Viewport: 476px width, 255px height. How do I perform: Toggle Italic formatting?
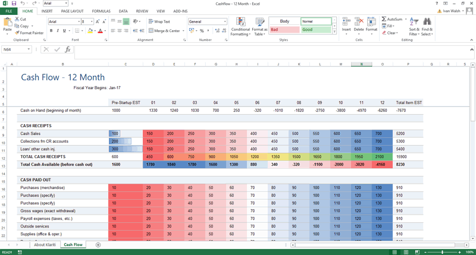(58, 31)
